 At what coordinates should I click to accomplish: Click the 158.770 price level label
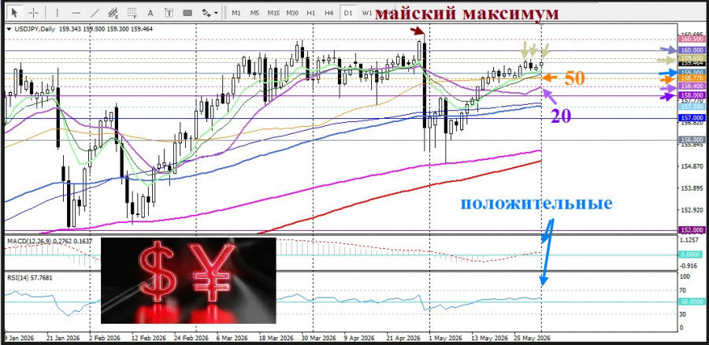[692, 78]
